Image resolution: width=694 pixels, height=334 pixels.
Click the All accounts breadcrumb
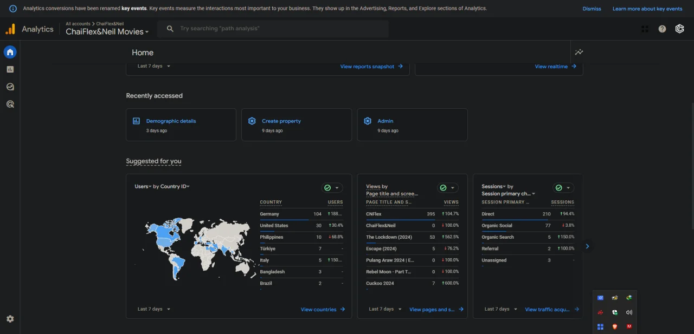pos(78,24)
